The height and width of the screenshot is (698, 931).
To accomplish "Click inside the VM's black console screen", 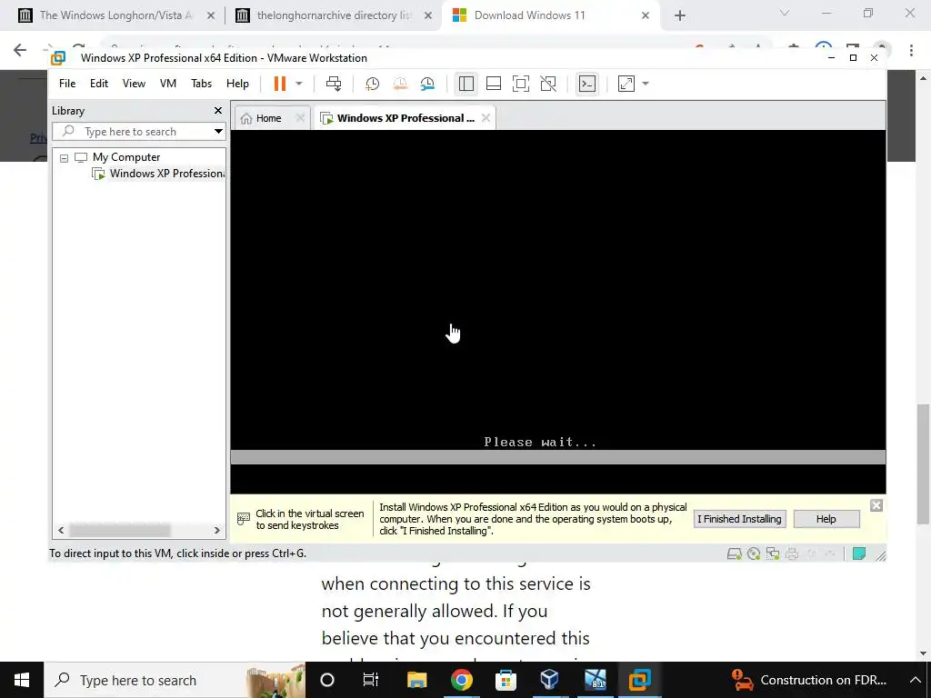I will coord(558,312).
